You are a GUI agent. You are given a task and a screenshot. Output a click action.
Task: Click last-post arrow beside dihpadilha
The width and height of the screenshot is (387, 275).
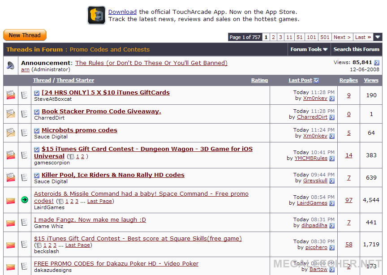(x=332, y=226)
